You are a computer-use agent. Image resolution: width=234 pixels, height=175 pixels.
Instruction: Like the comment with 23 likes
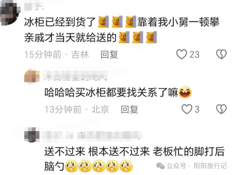coord(181,54)
